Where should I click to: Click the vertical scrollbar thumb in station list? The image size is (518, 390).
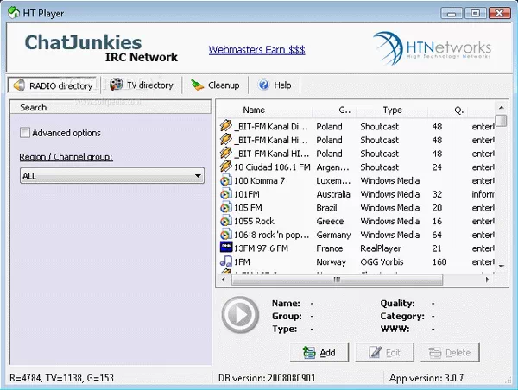point(501,120)
